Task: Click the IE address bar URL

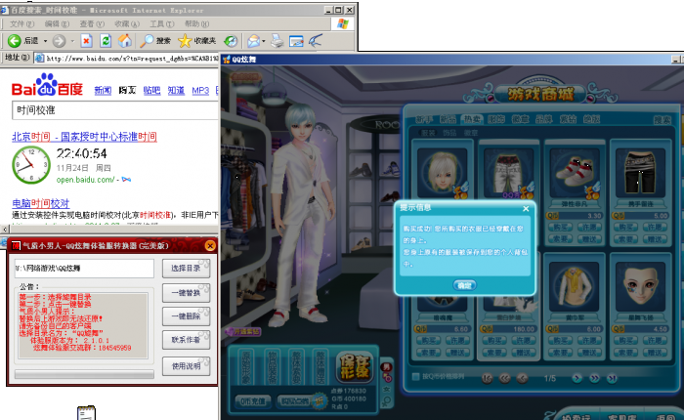Action: click(132, 58)
